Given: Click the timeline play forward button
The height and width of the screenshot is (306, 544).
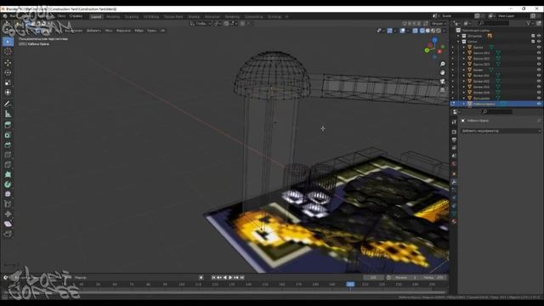Looking at the screenshot, I should (x=230, y=278).
